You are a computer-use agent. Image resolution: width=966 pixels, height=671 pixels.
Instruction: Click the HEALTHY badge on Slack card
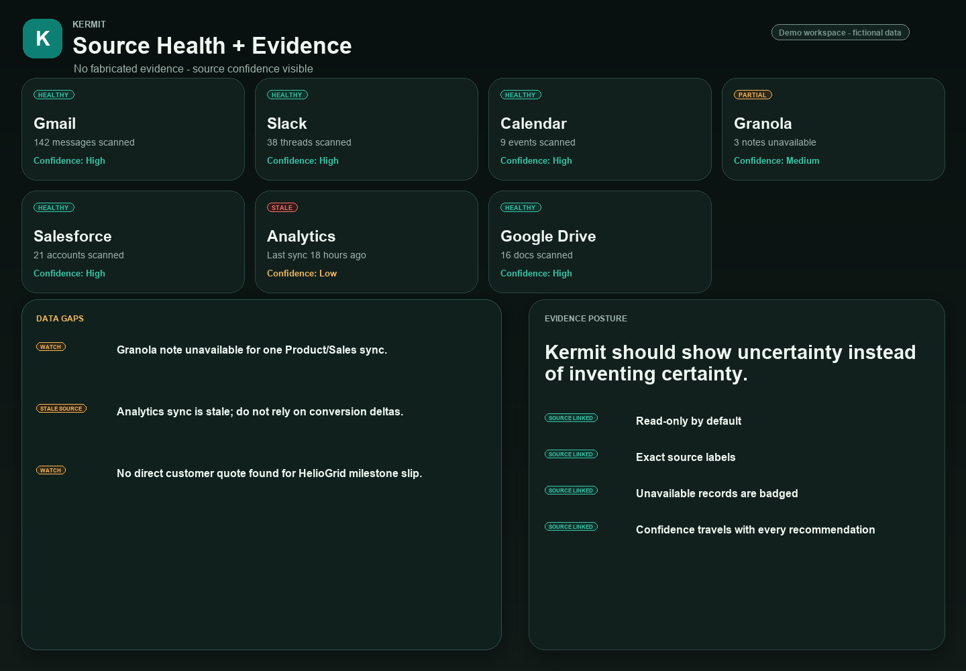[x=287, y=95]
